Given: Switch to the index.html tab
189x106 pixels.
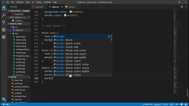Looking at the screenshot, I should pos(39,7).
